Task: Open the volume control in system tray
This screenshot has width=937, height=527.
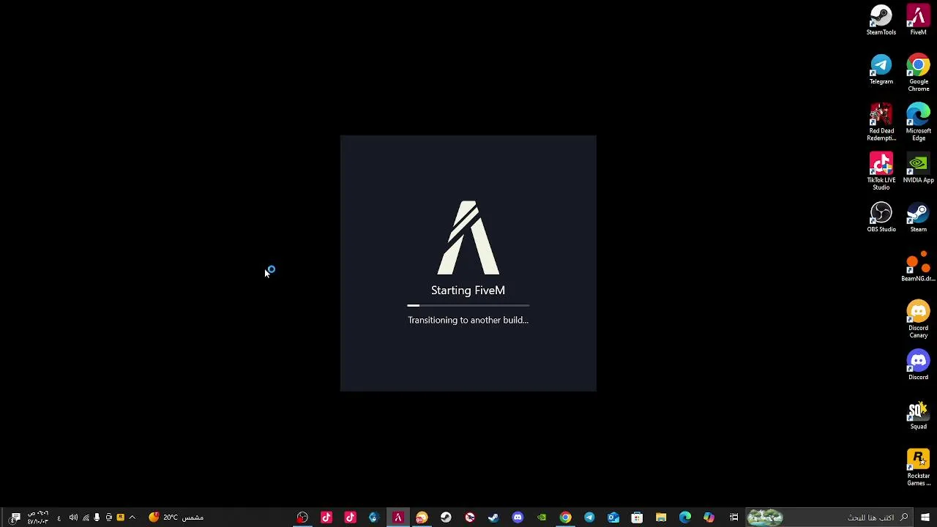Action: 73,517
